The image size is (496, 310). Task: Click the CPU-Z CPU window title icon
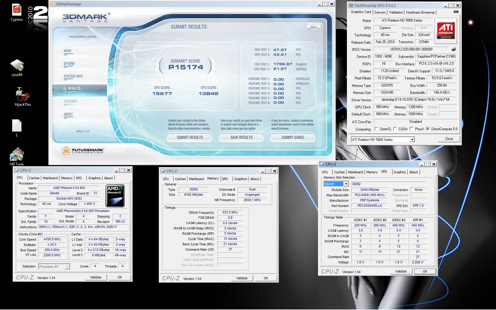[x=17, y=170]
